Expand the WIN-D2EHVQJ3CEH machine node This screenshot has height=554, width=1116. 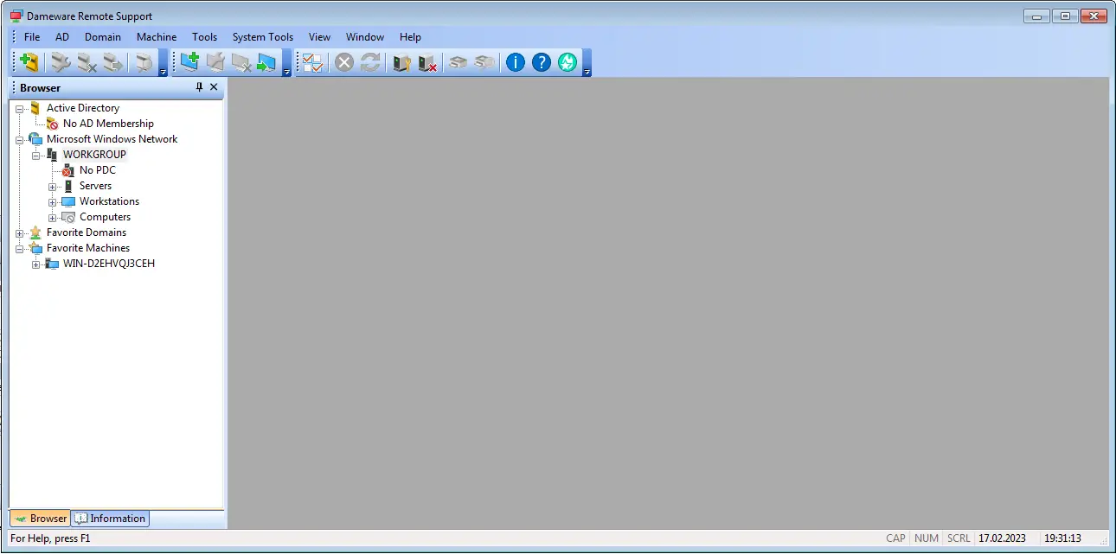pyautogui.click(x=36, y=264)
